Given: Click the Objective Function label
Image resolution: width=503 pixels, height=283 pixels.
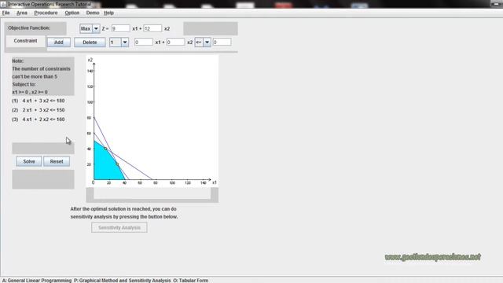Looking at the screenshot, I should pos(29,28).
